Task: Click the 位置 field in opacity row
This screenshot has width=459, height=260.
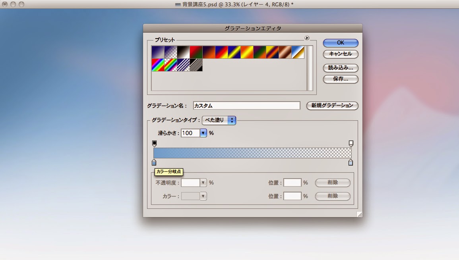Action: (292, 183)
